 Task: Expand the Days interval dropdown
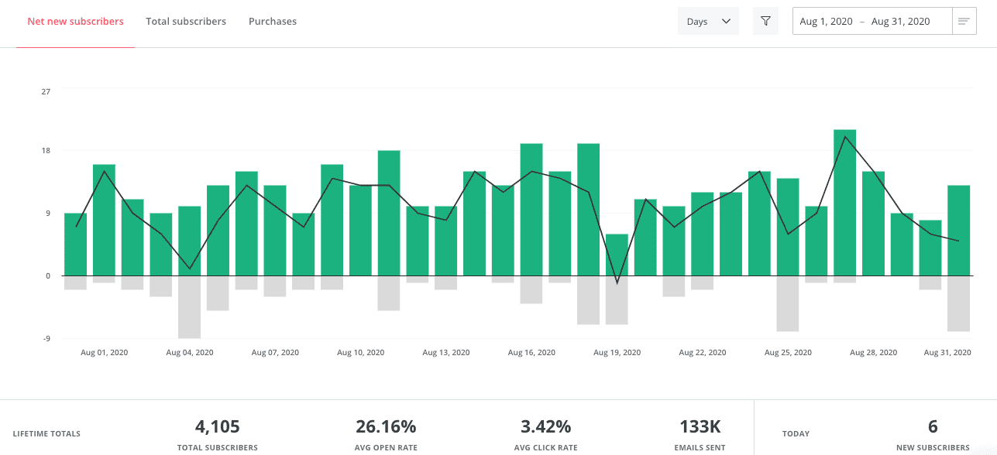[x=708, y=22]
